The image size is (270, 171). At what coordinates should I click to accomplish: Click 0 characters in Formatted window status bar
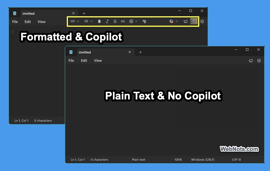[x=43, y=121]
